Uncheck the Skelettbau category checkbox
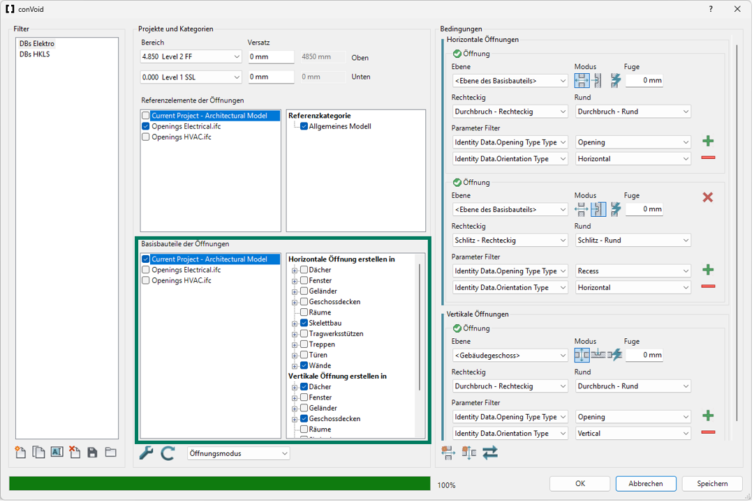Screen dimensions: 754x502 pos(304,324)
